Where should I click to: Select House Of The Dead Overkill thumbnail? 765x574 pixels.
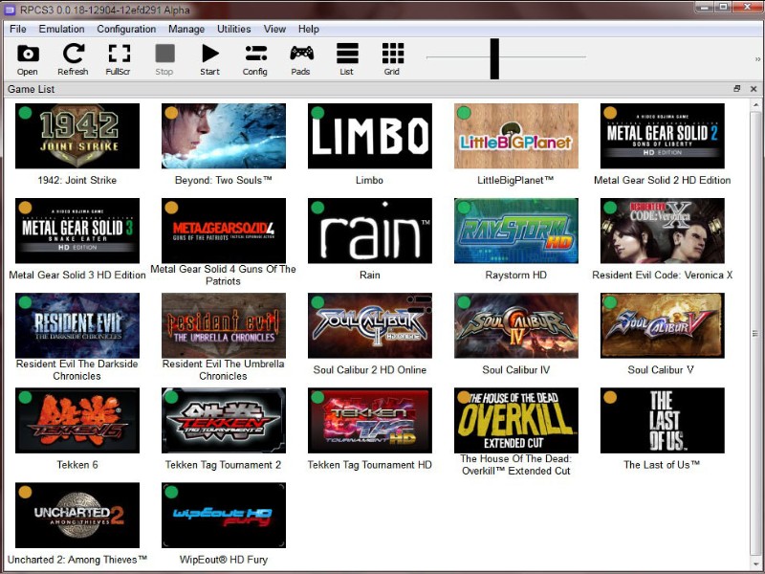click(516, 420)
